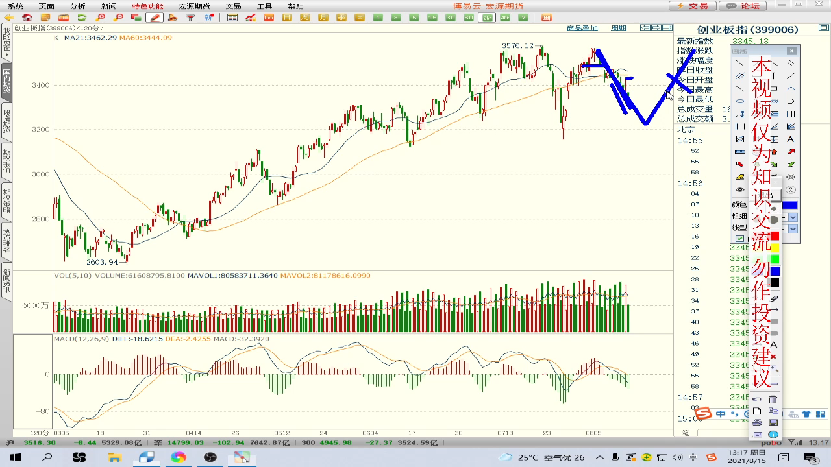The height and width of the screenshot is (467, 831).
Task: Select the eraser tool in drawing palette
Action: click(739, 177)
